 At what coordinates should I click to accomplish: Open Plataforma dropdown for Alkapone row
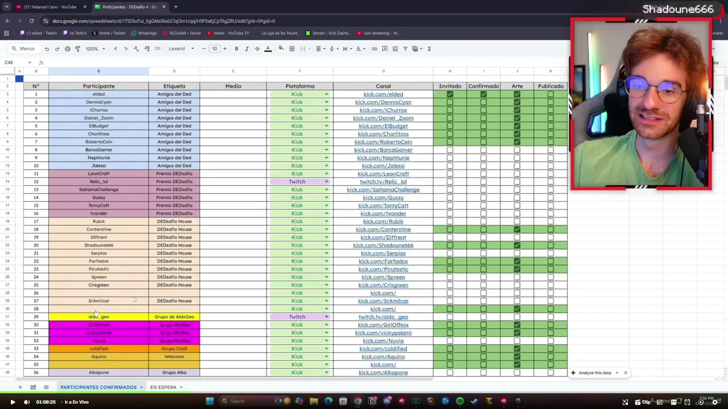pos(326,373)
